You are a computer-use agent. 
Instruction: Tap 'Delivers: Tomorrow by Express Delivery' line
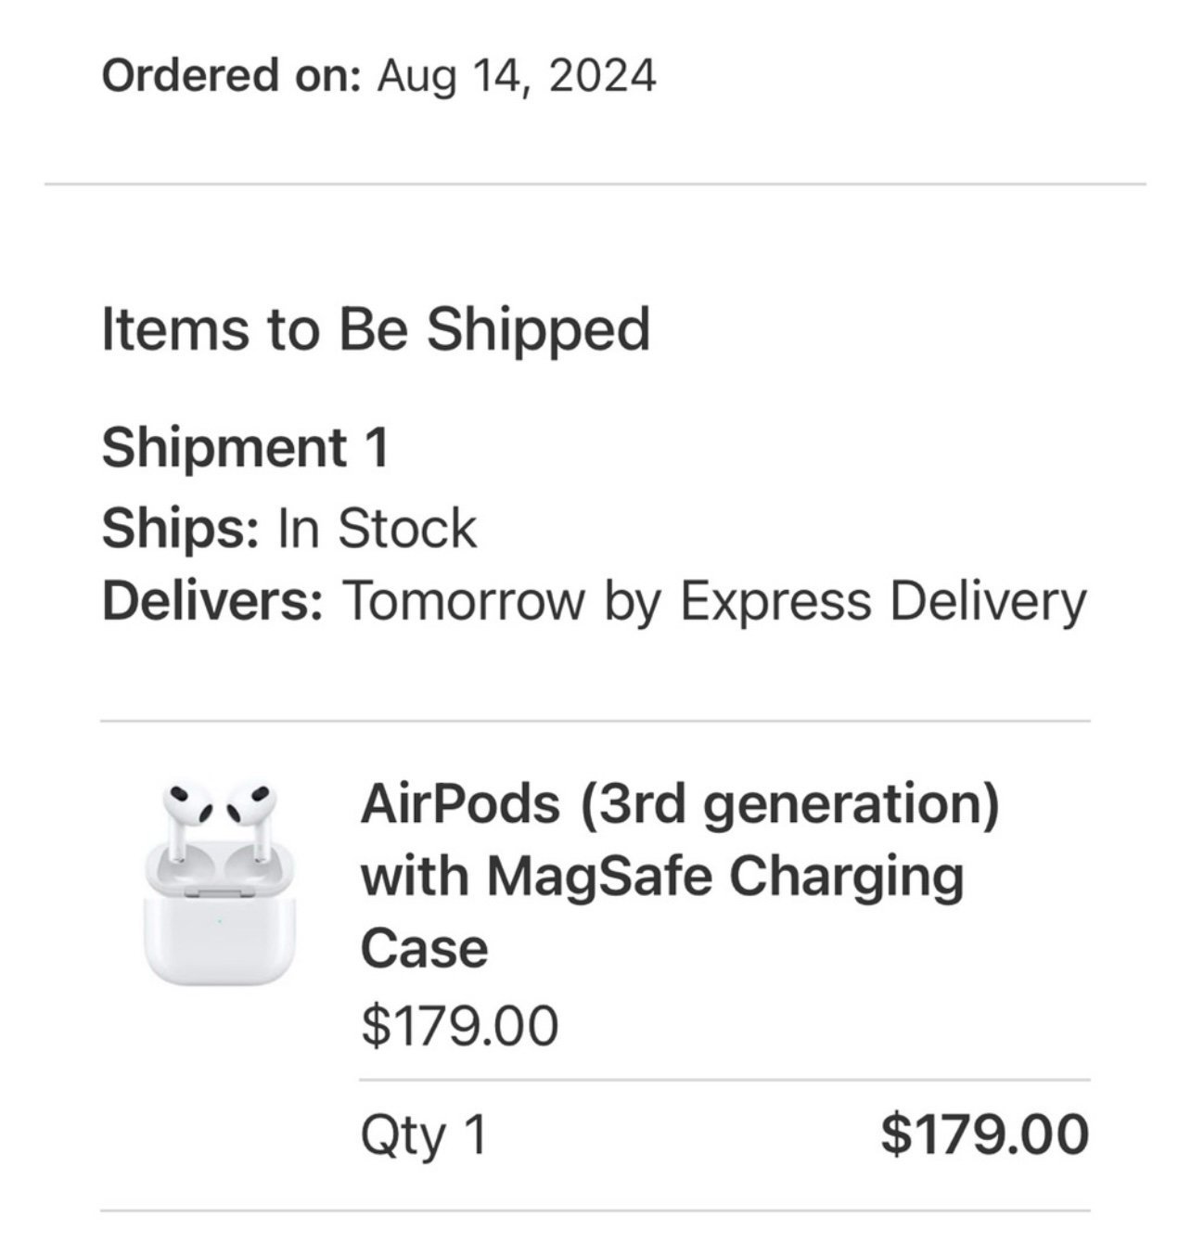[x=594, y=602]
